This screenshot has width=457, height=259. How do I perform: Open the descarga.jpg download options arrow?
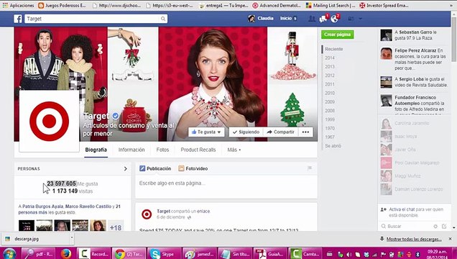pyautogui.click(x=72, y=237)
